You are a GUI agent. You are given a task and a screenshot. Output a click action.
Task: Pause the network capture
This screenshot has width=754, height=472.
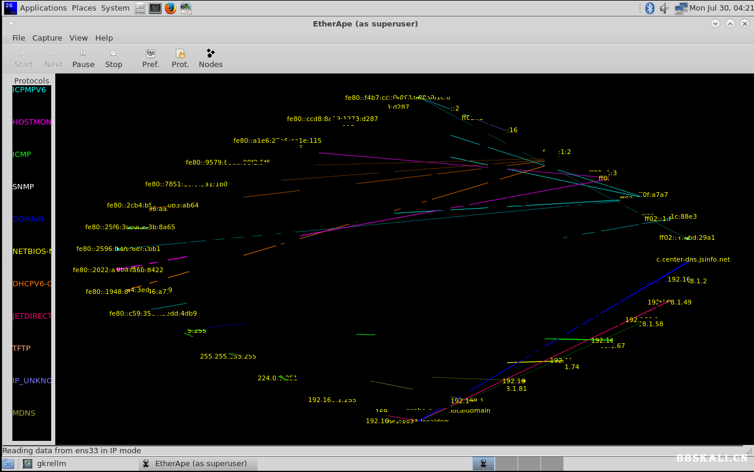83,58
